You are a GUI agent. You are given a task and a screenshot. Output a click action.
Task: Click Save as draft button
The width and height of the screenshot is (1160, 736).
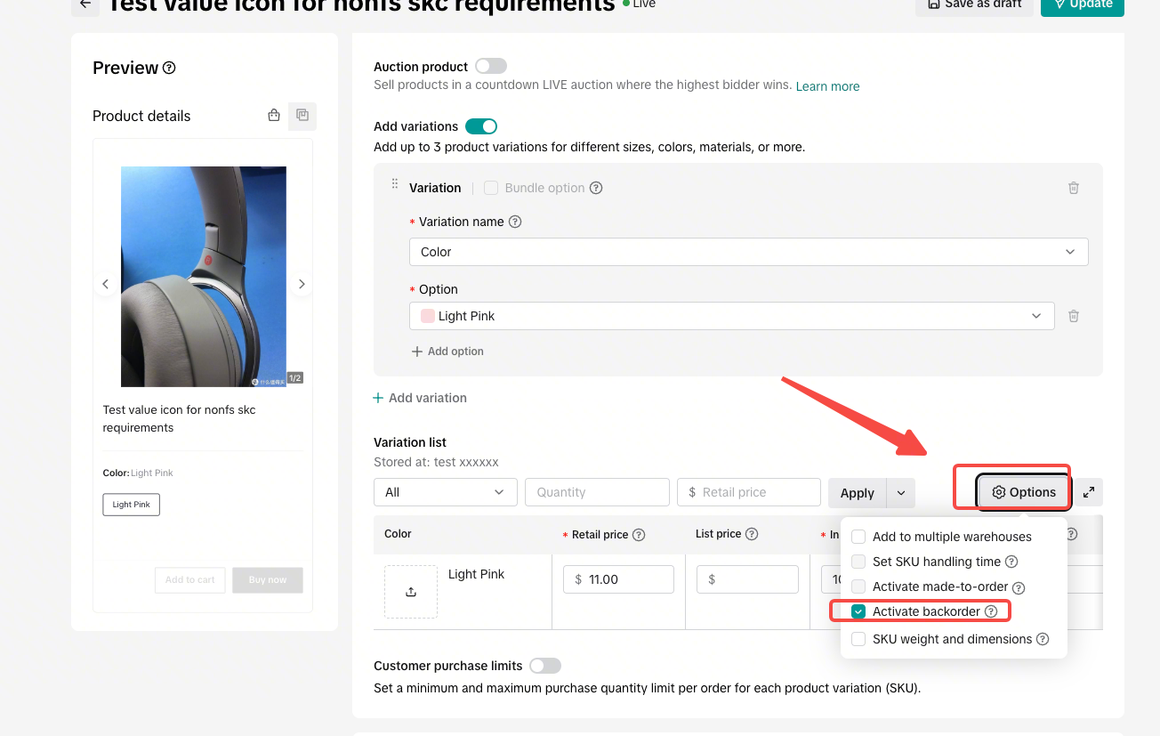point(974,4)
